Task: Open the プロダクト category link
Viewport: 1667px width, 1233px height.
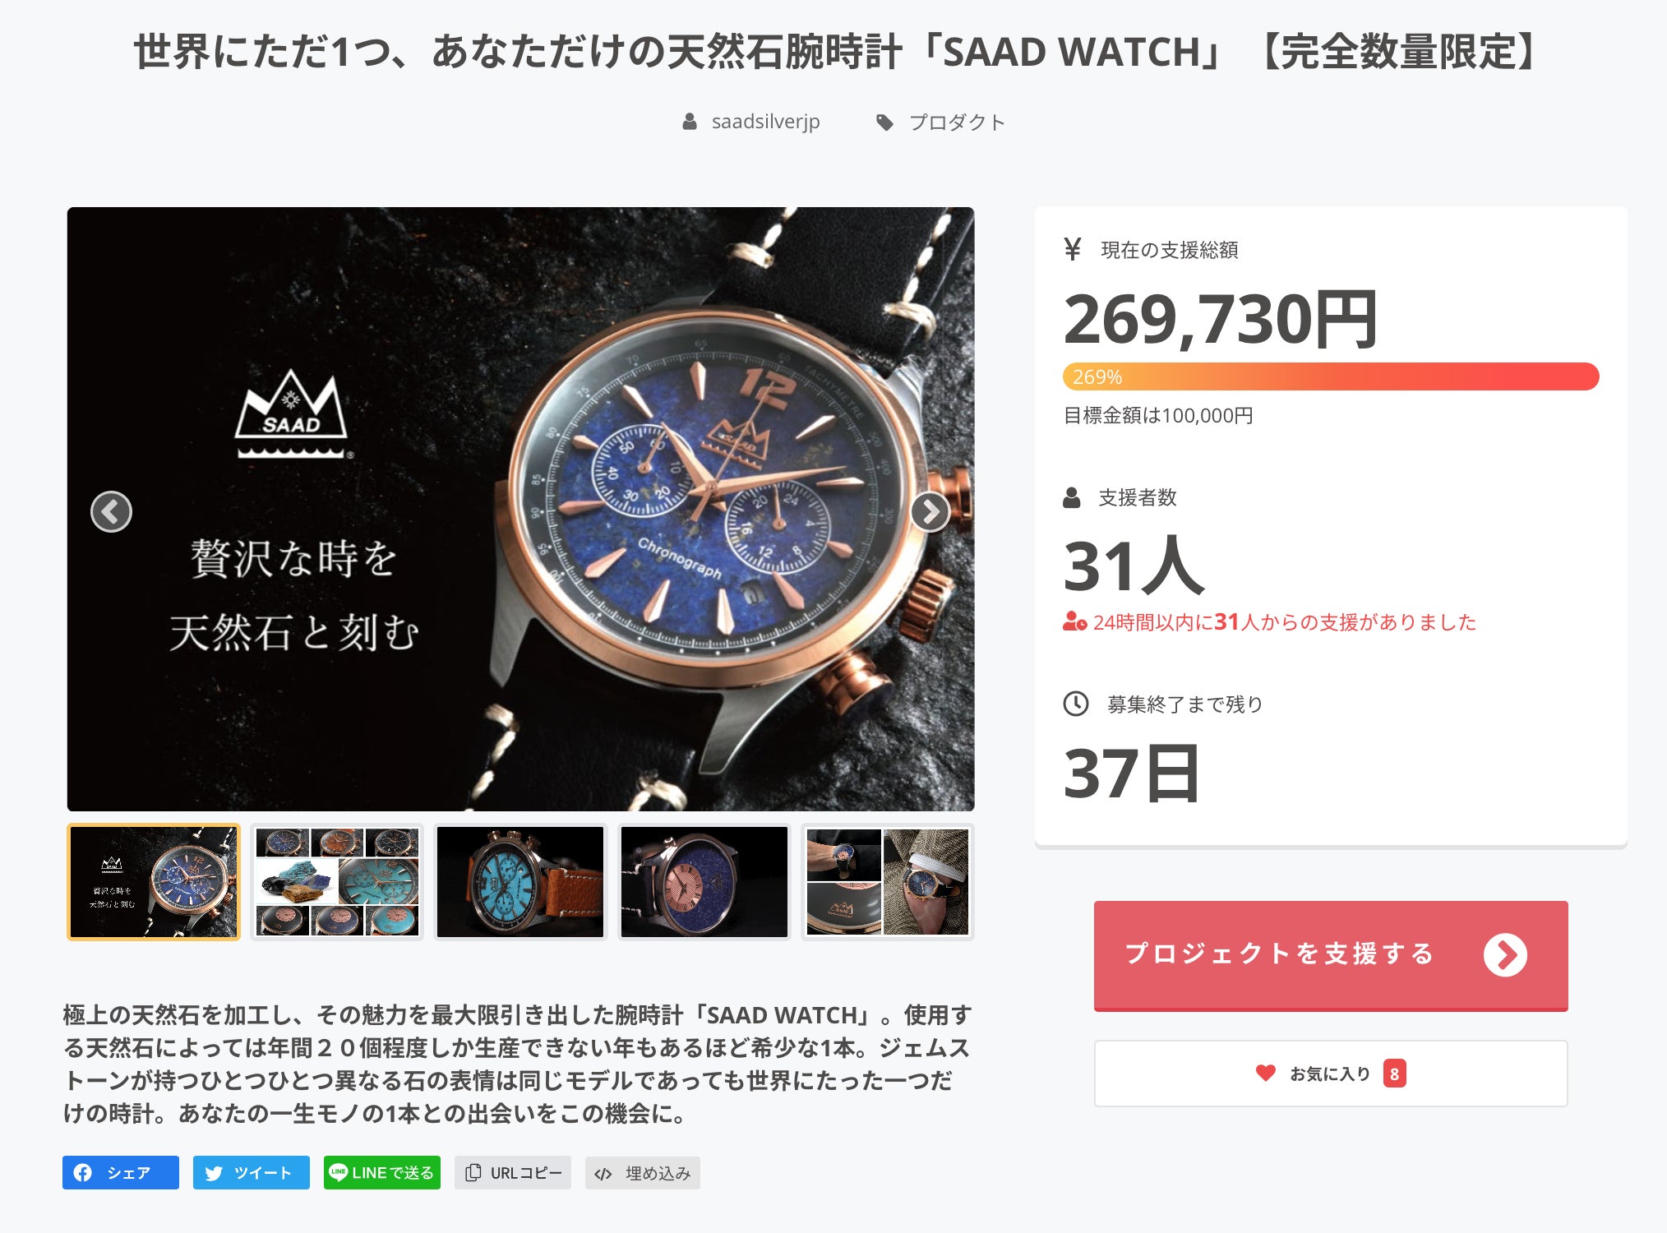Action: coord(957,122)
